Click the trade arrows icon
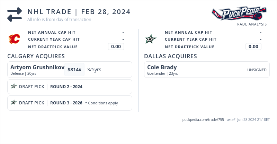This screenshot has width=277, height=144. (15, 14)
